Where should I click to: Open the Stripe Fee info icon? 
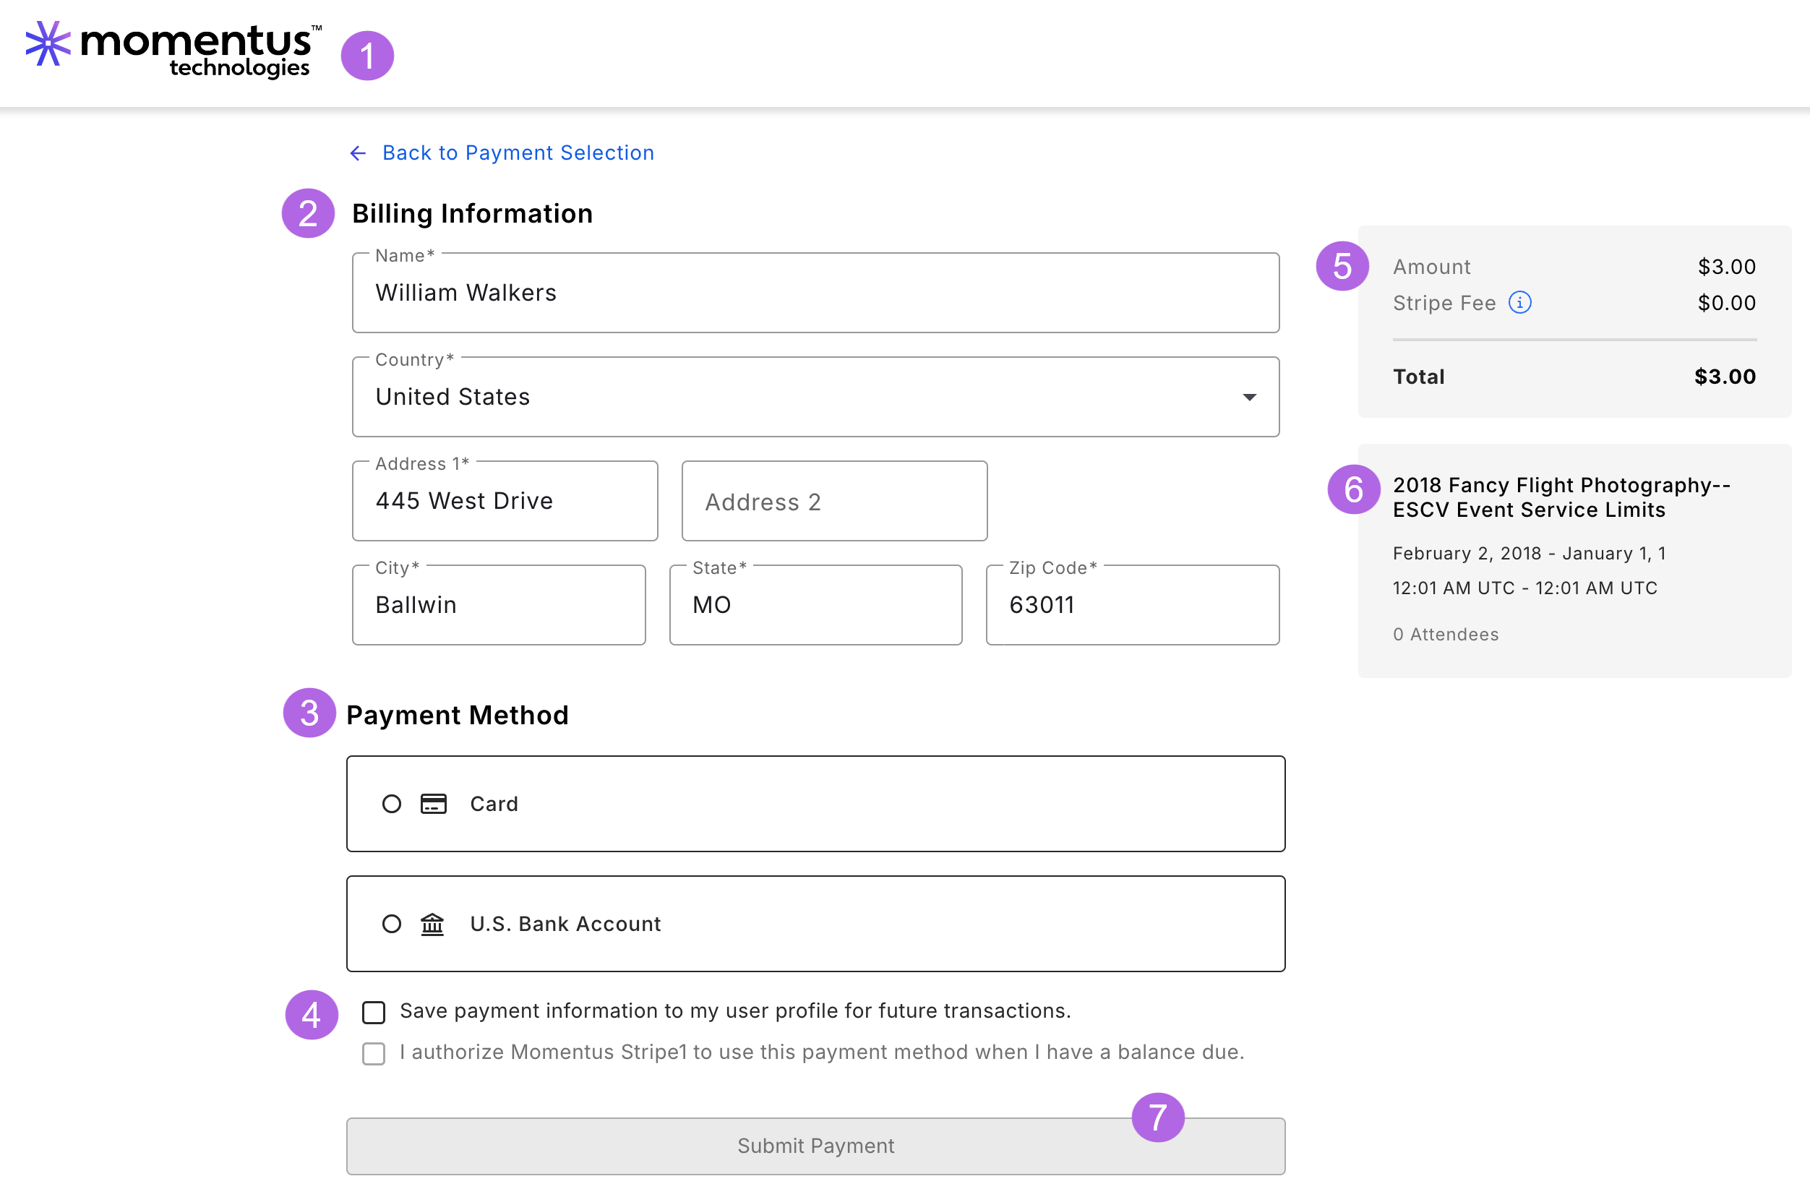tap(1519, 303)
